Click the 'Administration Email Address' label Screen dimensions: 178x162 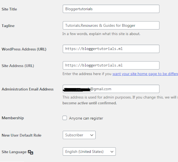tap(28, 89)
